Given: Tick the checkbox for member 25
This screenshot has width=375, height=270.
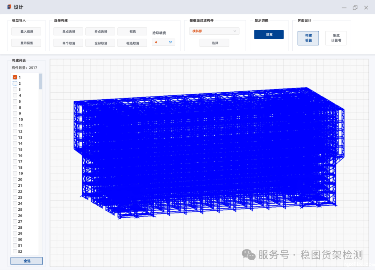Looking at the screenshot, I should (x=15, y=209).
